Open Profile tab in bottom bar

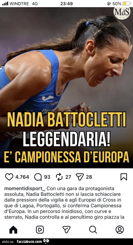[x=120, y=230]
